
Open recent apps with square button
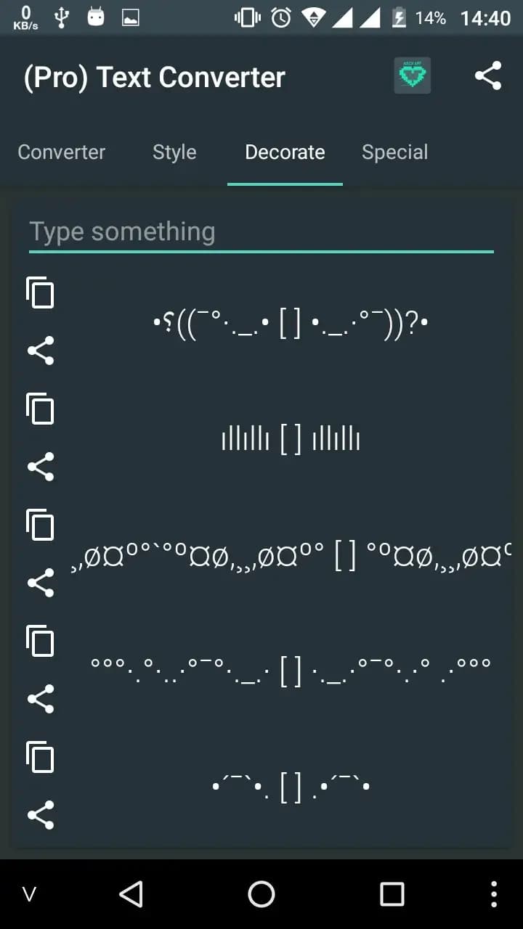coord(392,893)
